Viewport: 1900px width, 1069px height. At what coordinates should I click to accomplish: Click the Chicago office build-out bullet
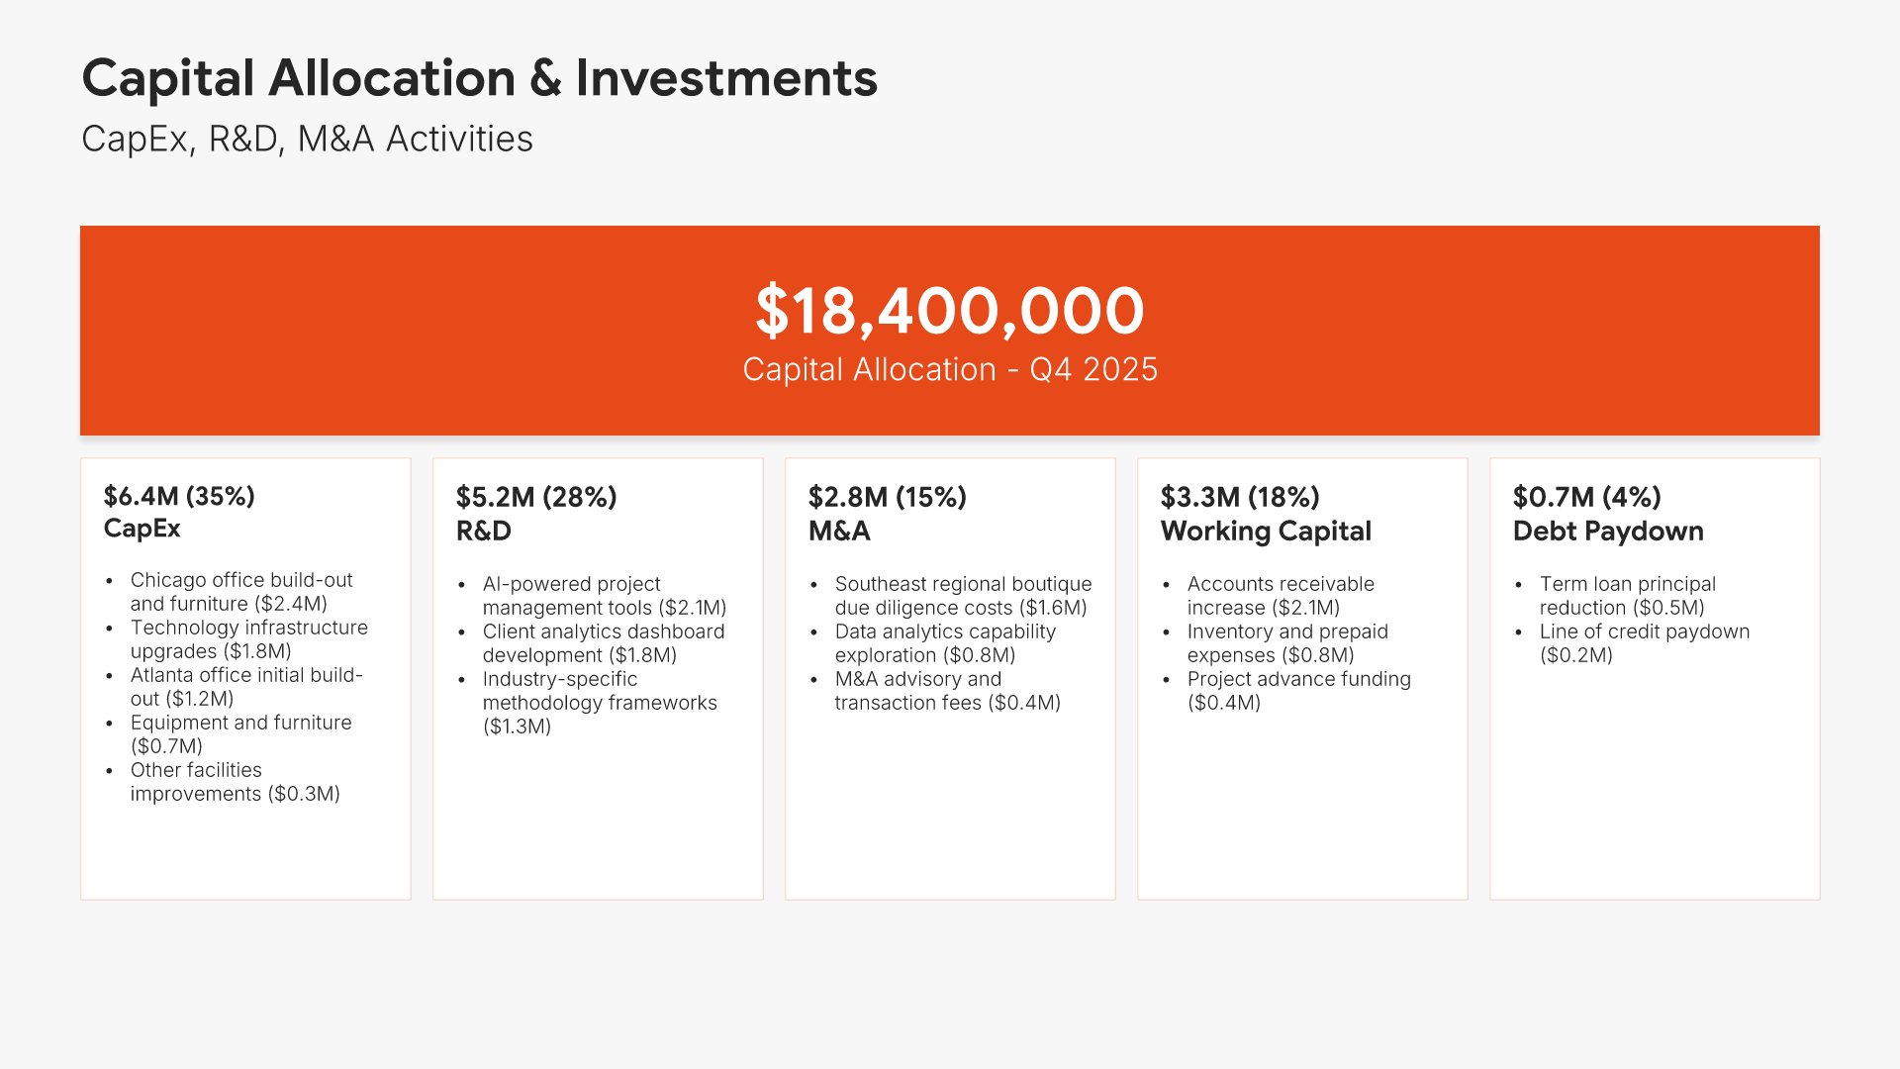240,592
